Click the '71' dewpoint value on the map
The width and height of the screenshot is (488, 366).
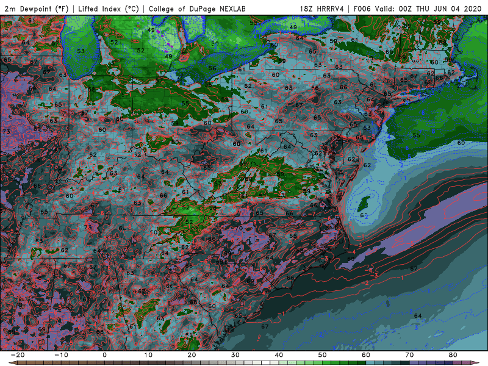[x=123, y=256]
